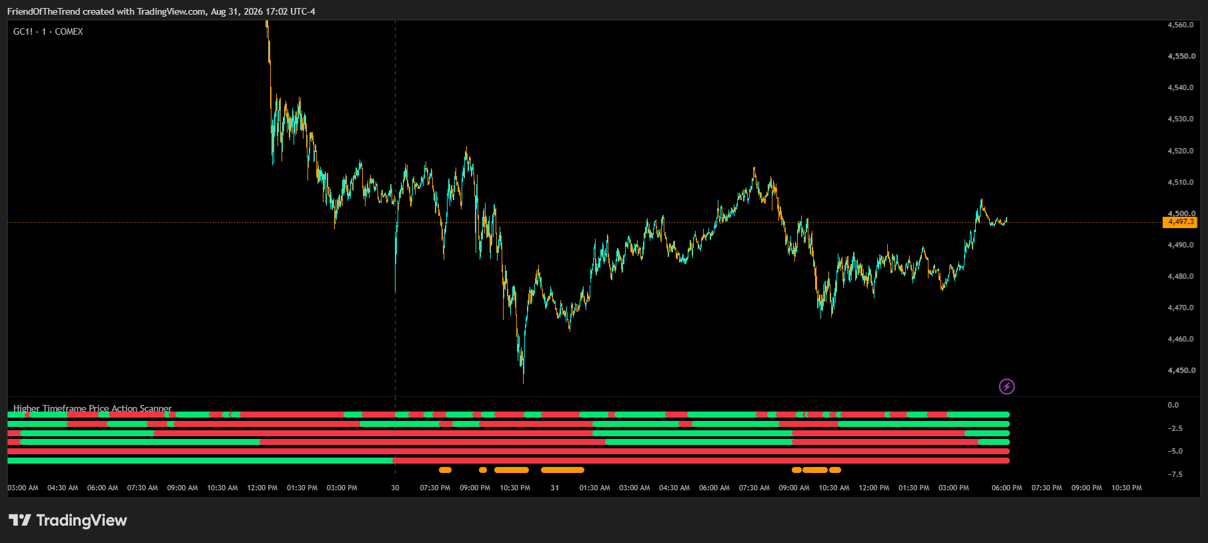
Task: Click the 0.0 indicator scale value
Action: [x=1173, y=405]
